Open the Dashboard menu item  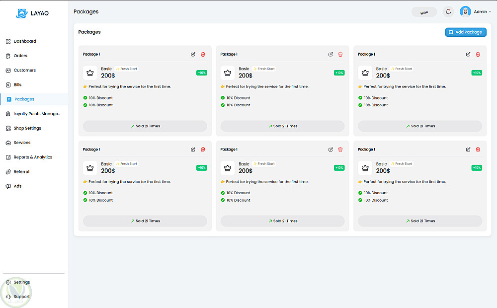24,41
